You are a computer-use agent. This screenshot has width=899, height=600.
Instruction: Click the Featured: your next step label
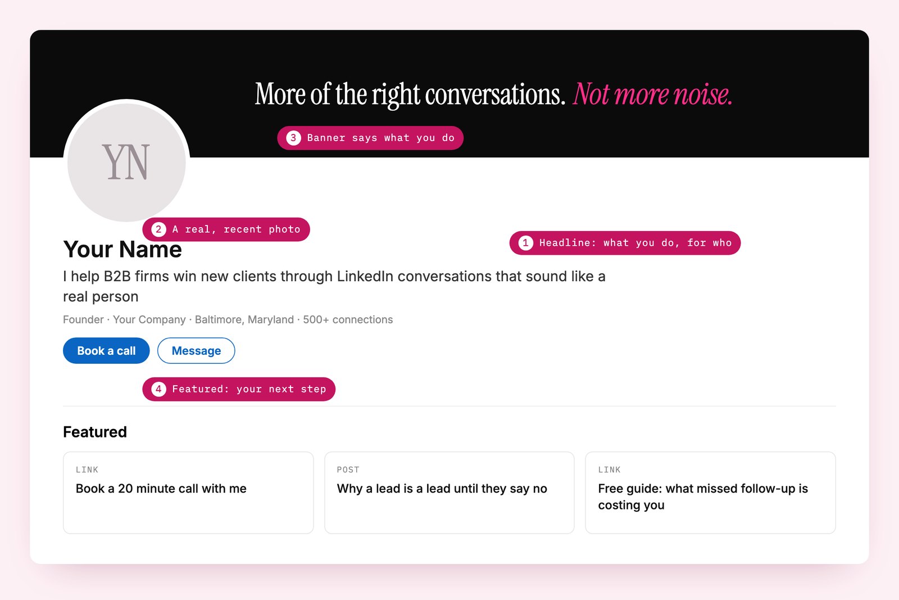[x=249, y=389]
